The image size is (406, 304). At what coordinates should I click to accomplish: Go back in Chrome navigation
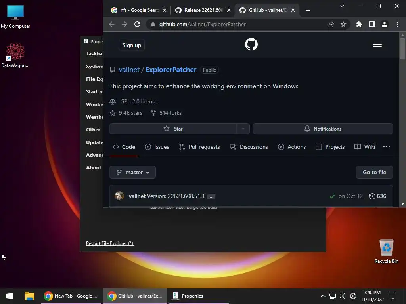coord(111,24)
